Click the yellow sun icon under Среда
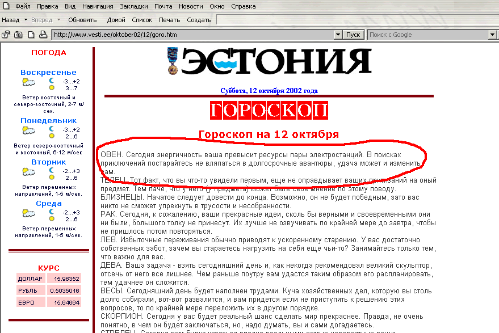Screen dimensions: 499x333 (52, 219)
